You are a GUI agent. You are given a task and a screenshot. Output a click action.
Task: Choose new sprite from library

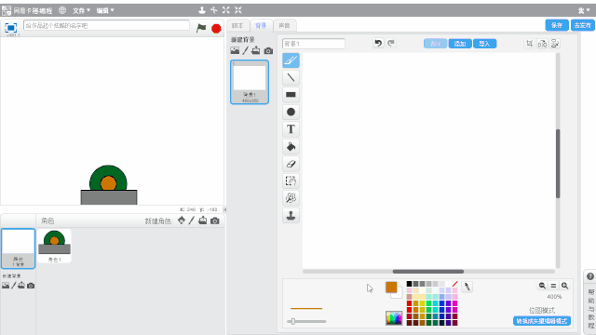point(182,221)
